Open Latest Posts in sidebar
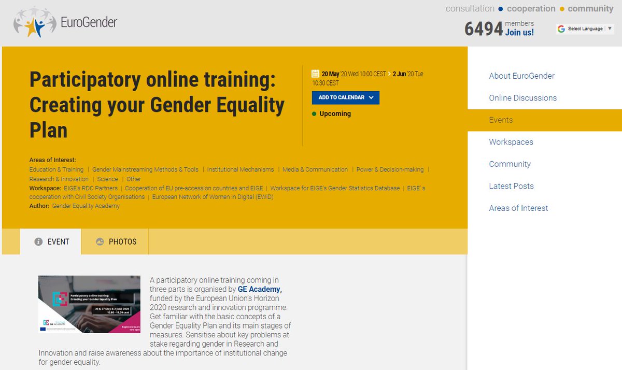The width and height of the screenshot is (622, 370). click(512, 186)
